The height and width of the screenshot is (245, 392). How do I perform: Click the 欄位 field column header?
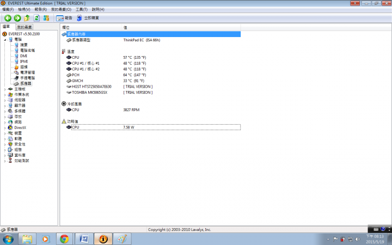click(91, 28)
